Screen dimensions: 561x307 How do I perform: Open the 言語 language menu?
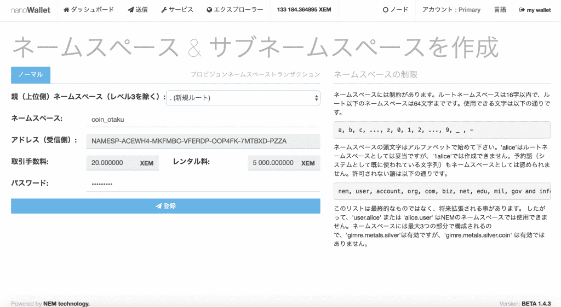point(500,10)
